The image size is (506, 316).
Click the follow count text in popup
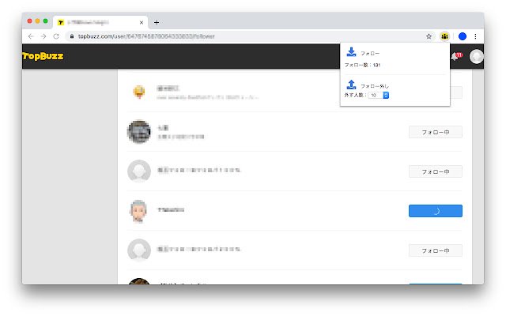tap(362, 65)
